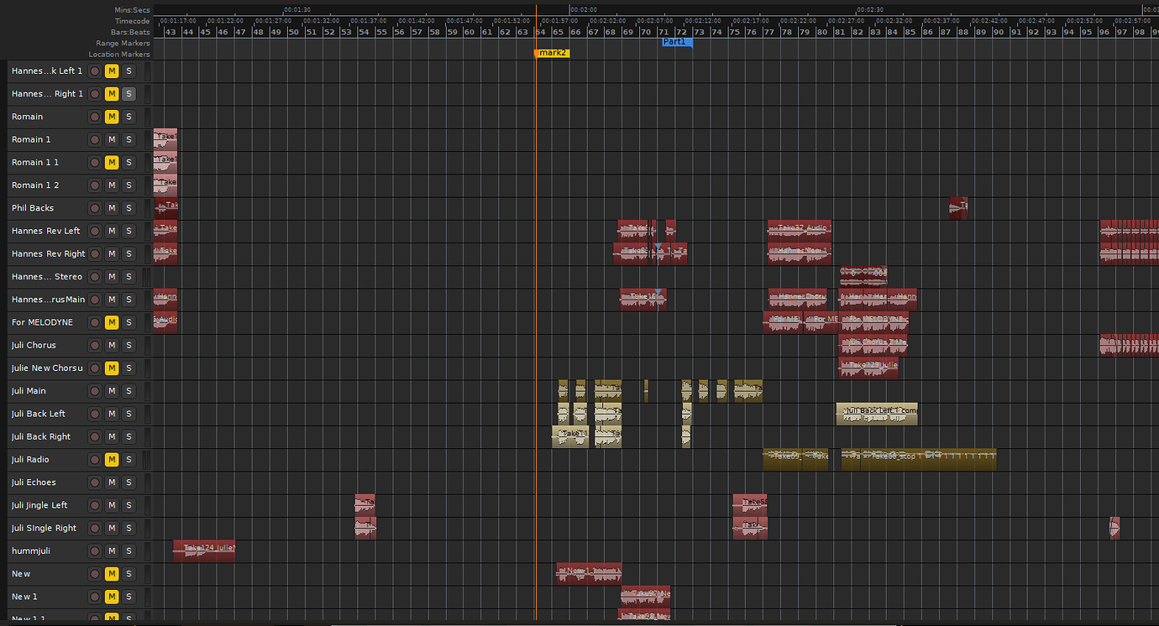Enable record on the Romain 1 track
The width and height of the screenshot is (1159, 626).
click(x=95, y=139)
